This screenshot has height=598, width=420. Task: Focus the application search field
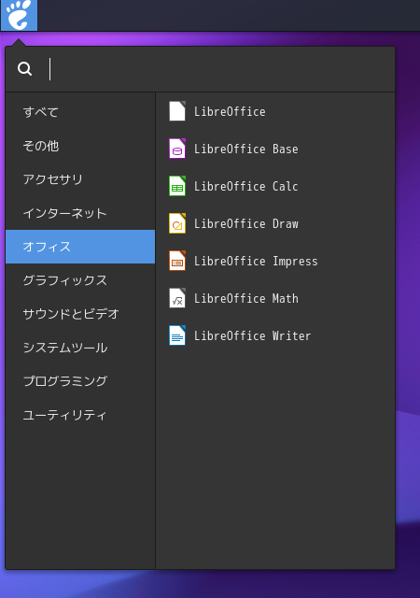point(217,69)
